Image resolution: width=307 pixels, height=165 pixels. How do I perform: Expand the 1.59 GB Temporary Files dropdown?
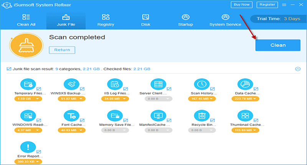[x=28, y=99]
